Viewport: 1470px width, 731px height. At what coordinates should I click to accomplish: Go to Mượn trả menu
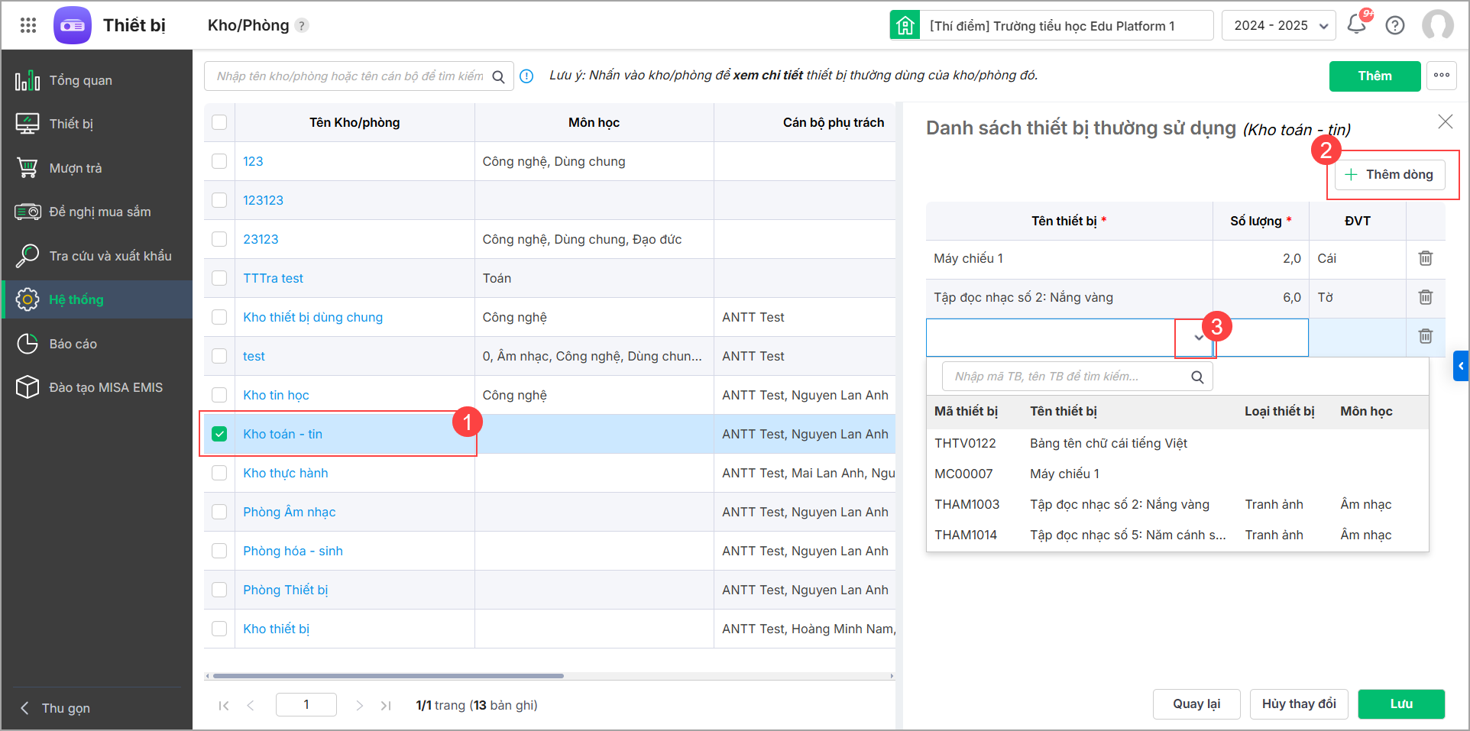pyautogui.click(x=75, y=168)
